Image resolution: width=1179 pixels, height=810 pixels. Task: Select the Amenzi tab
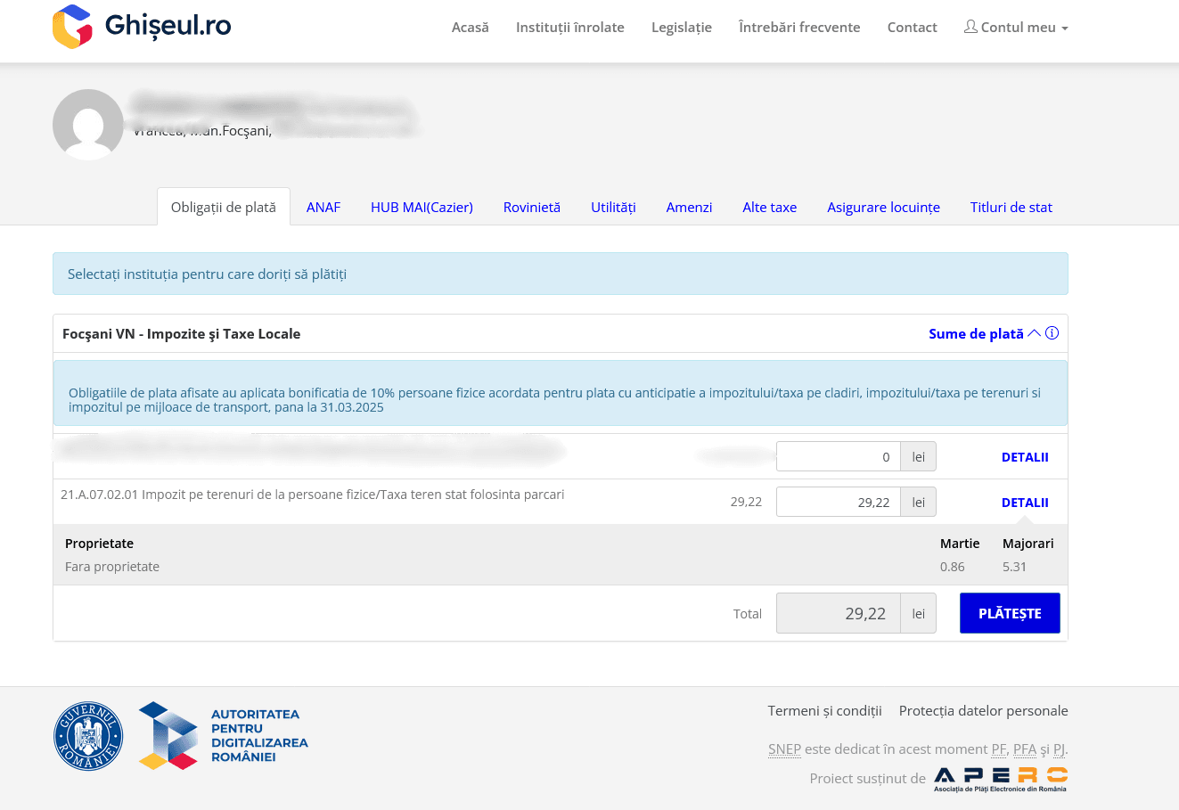(689, 208)
